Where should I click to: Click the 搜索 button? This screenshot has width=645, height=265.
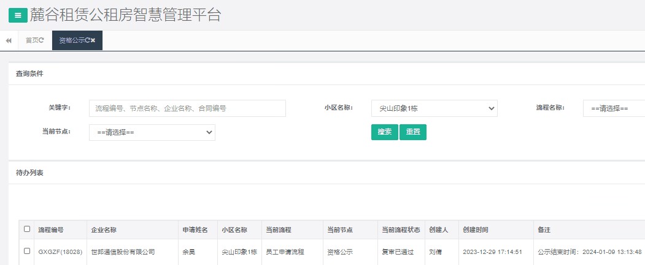[385, 132]
